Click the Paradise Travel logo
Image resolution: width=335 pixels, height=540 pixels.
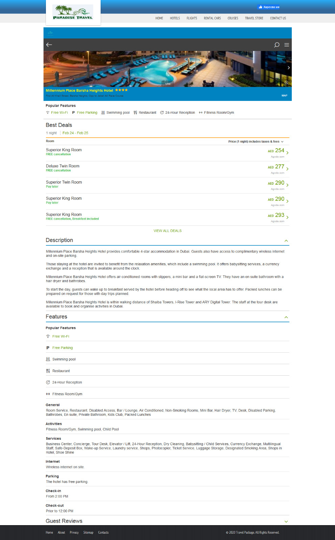point(73,12)
